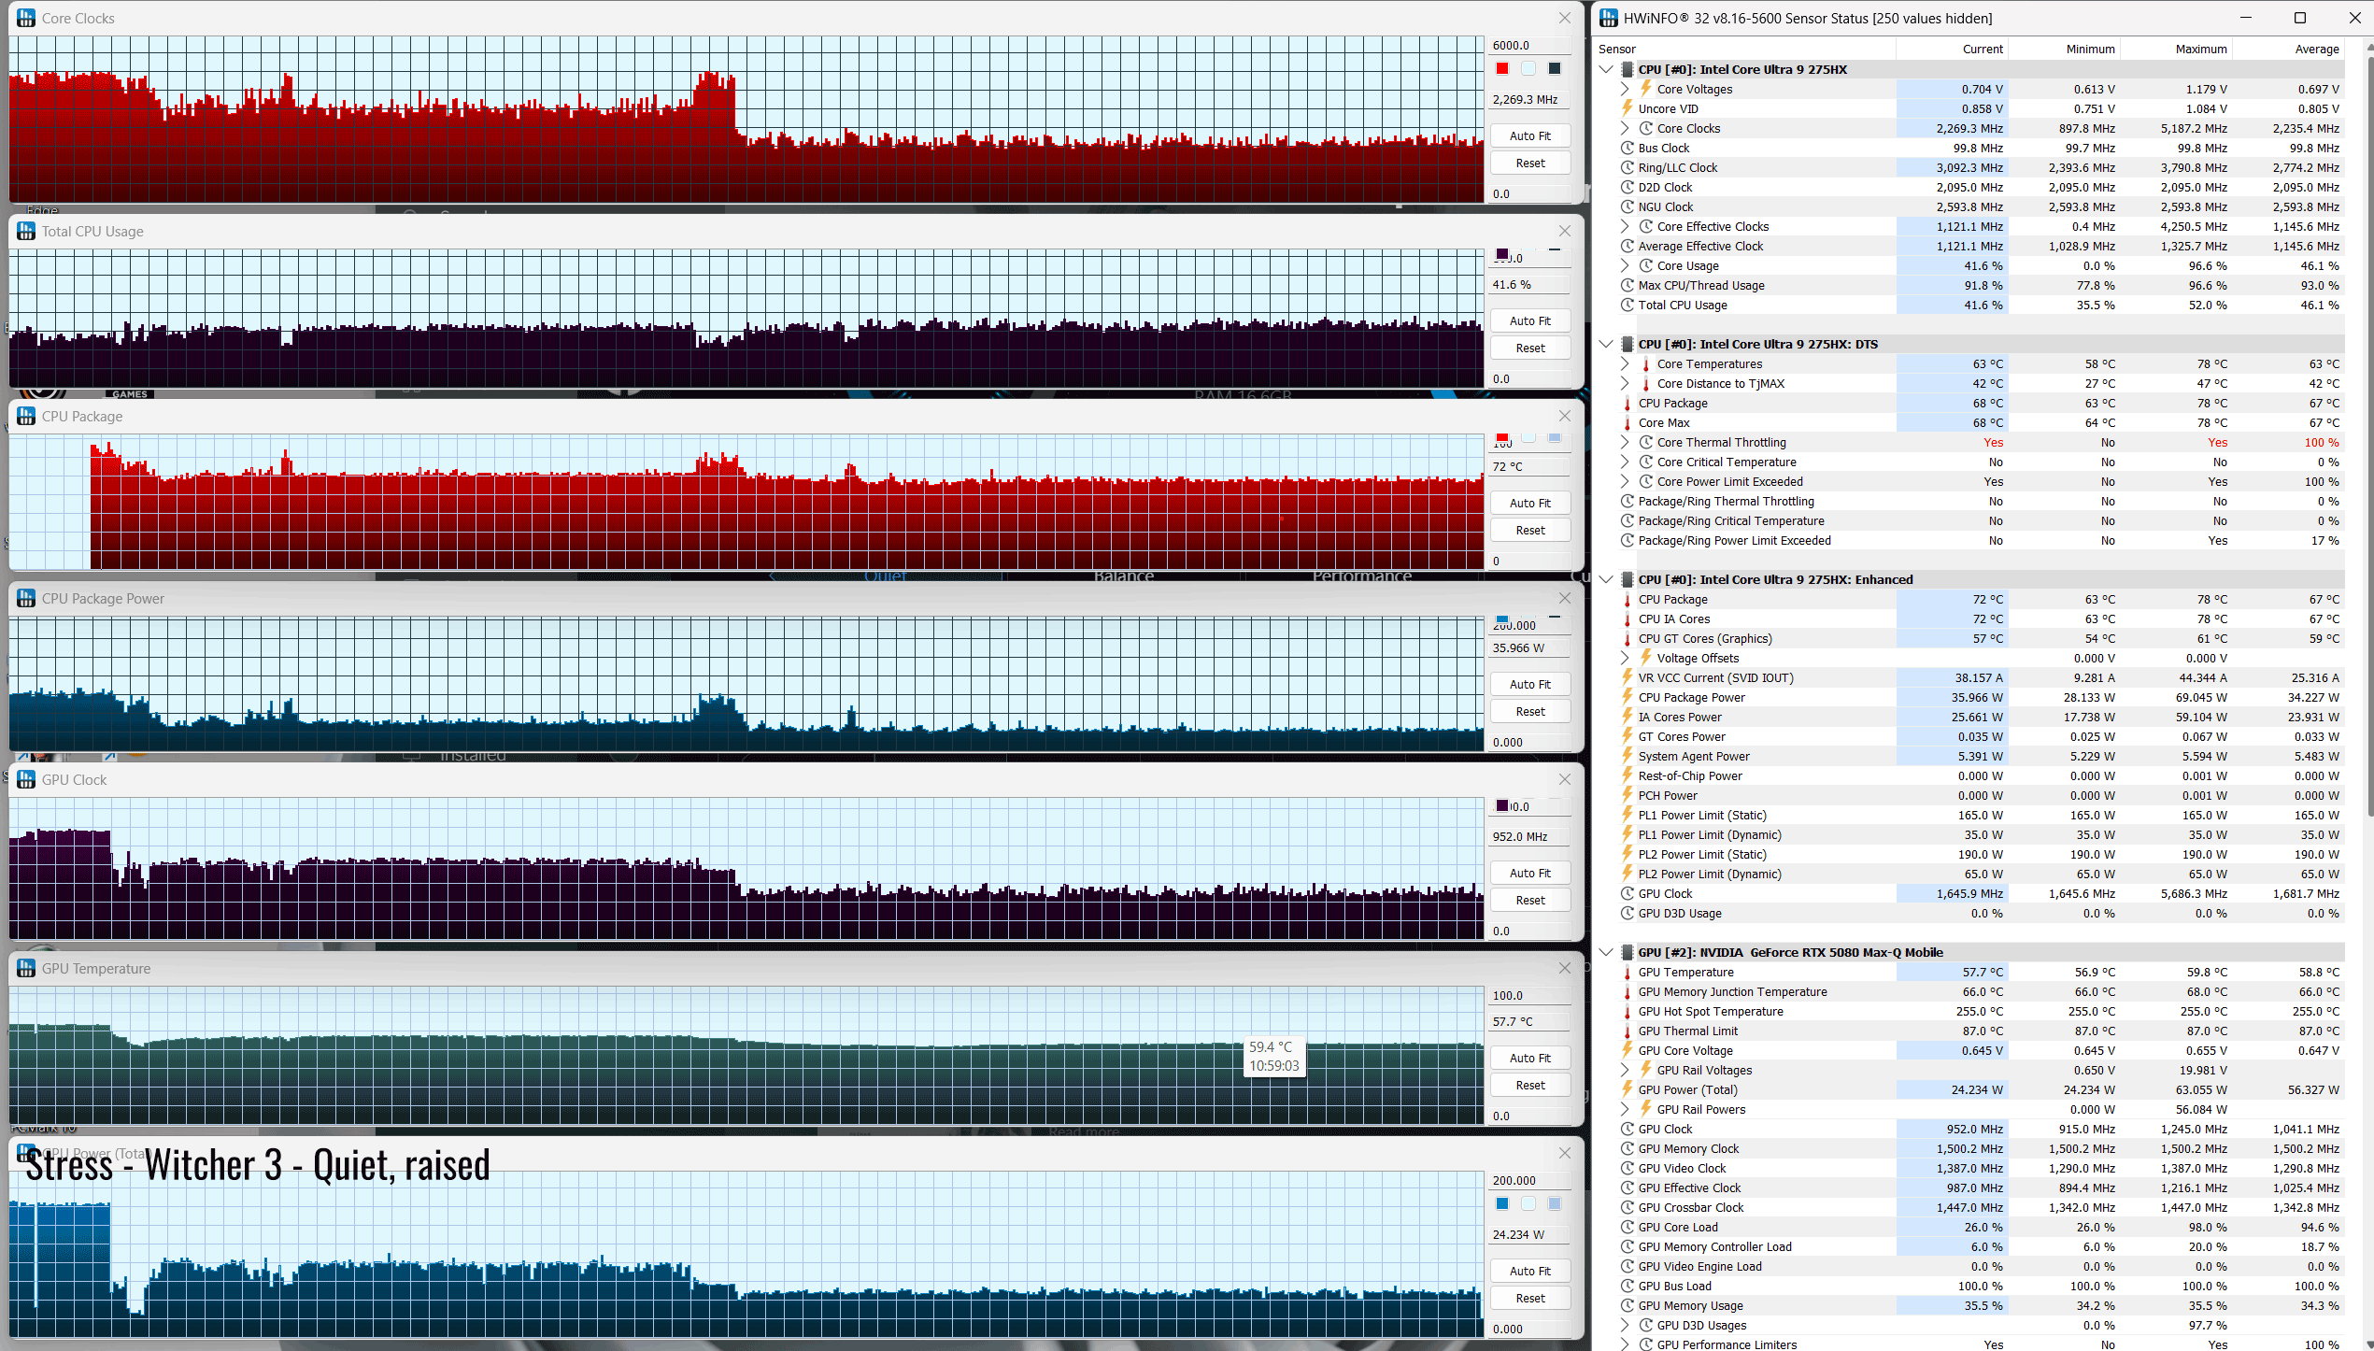Close the GPU Clock graph window

click(1565, 779)
